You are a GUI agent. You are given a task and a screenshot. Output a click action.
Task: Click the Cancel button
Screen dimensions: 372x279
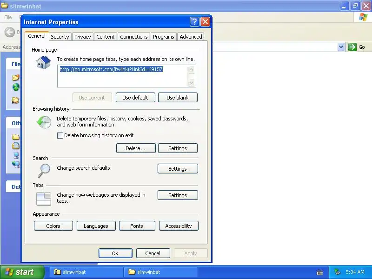pyautogui.click(x=153, y=253)
